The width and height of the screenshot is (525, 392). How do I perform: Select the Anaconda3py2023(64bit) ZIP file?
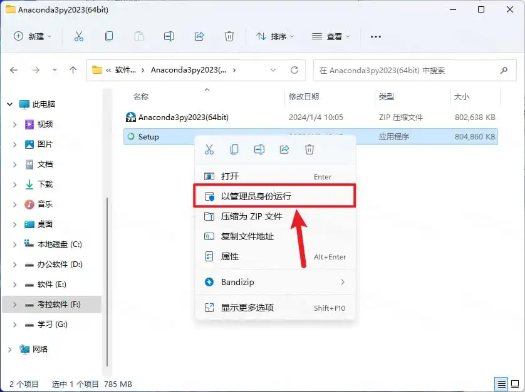click(310, 118)
